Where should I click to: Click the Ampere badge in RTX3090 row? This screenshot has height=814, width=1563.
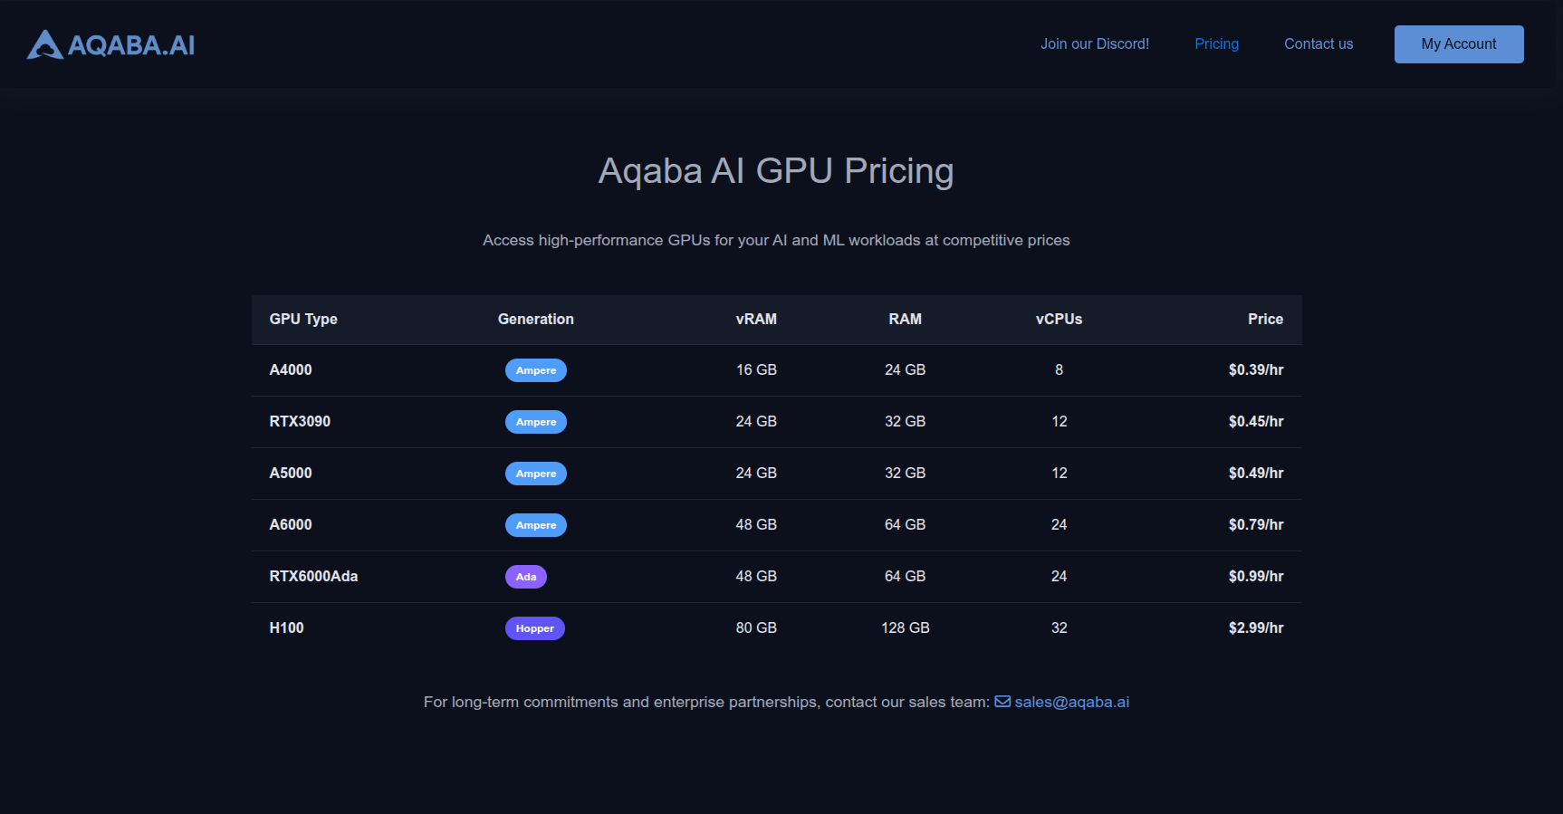pos(536,422)
